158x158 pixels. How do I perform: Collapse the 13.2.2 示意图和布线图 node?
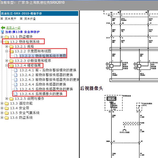coord(7,51)
